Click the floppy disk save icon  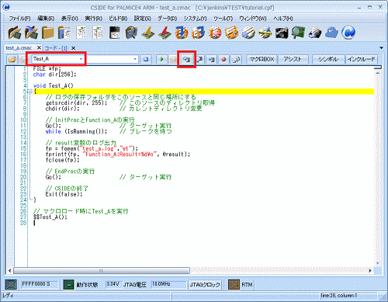114,33
